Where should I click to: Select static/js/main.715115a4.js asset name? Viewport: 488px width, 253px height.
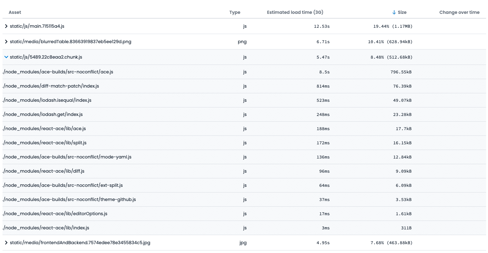(37, 26)
